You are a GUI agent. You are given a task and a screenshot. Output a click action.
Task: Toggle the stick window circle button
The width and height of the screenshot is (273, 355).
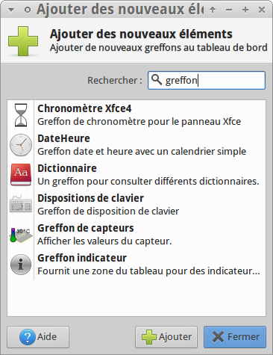tap(28, 10)
